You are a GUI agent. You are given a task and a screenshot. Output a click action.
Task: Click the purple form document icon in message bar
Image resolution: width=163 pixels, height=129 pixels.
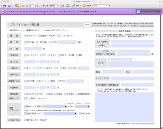[x=3, y=11]
